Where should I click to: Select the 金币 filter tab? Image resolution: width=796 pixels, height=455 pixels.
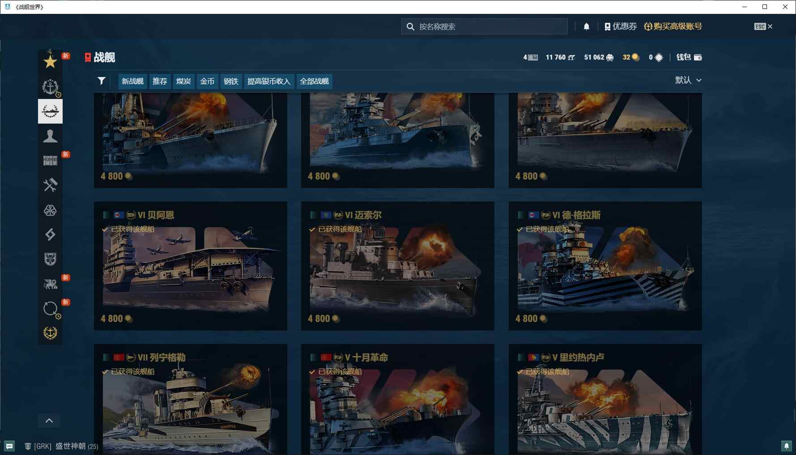207,81
